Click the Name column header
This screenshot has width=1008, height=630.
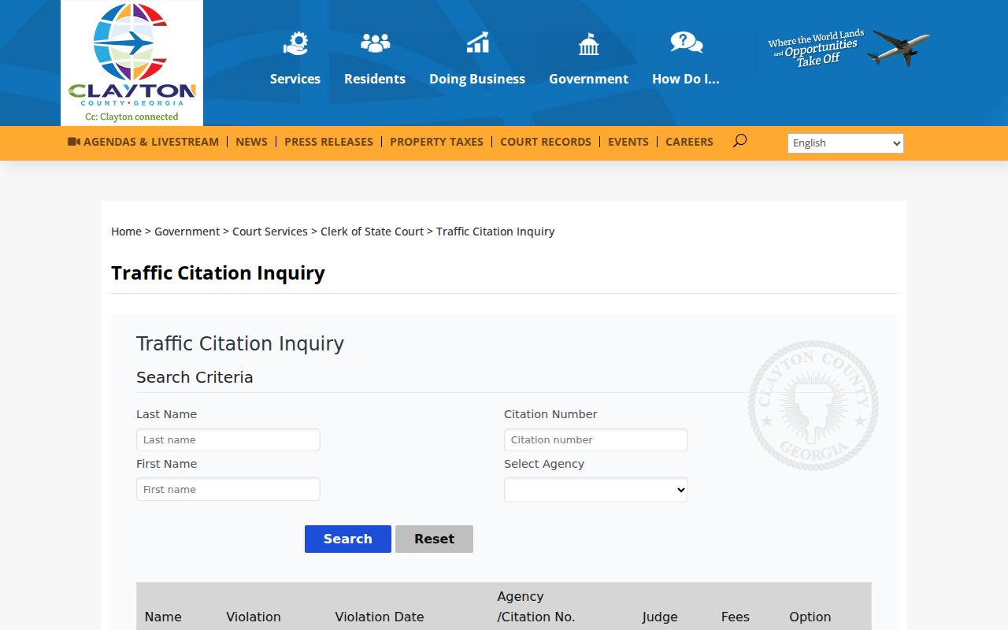[x=163, y=617]
